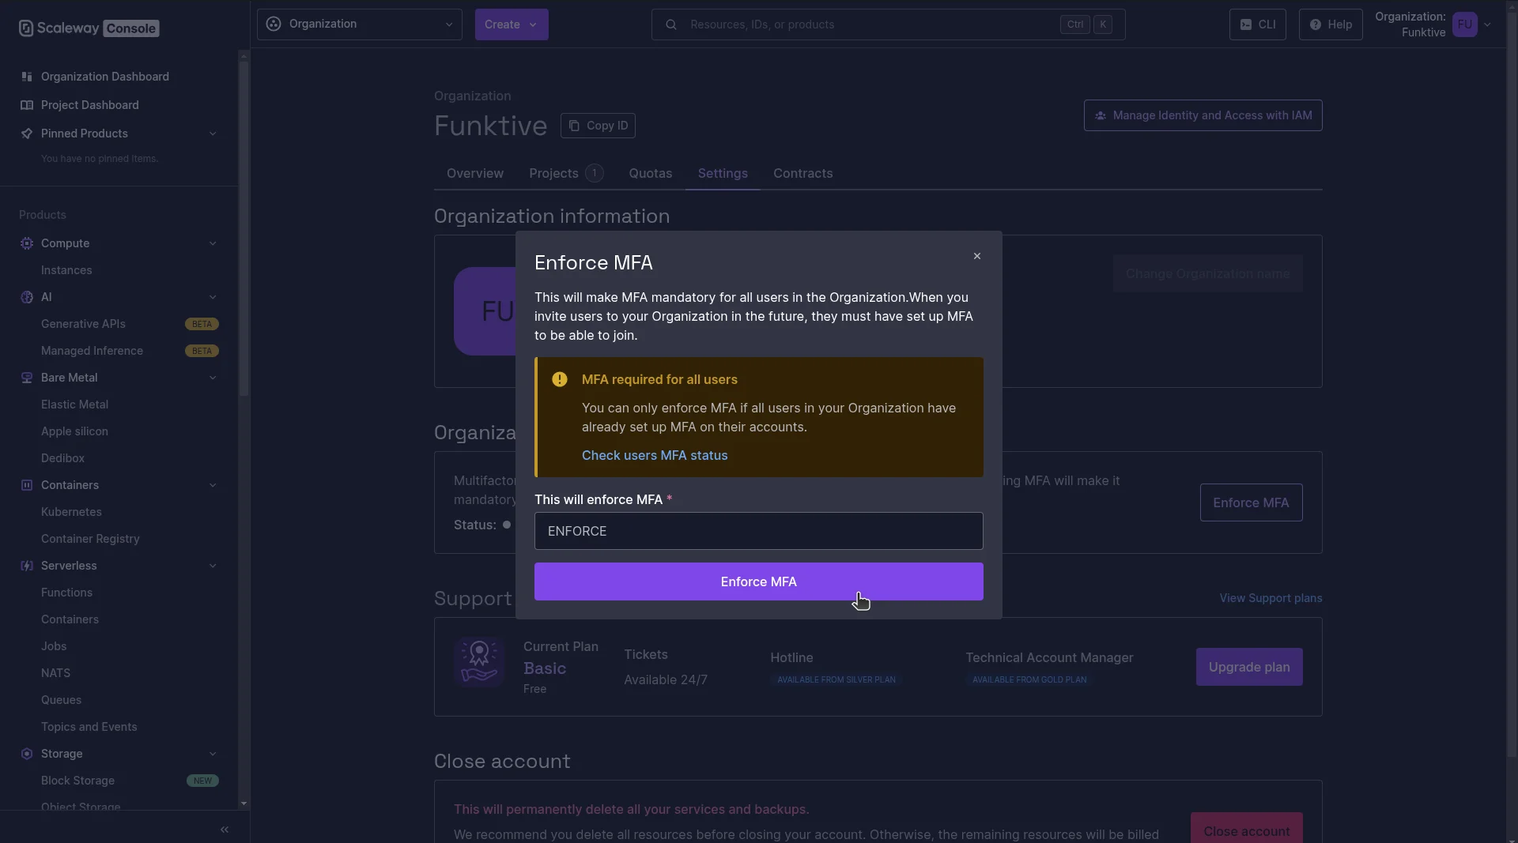Open Organization Dashboard icon in sidebar

point(27,77)
